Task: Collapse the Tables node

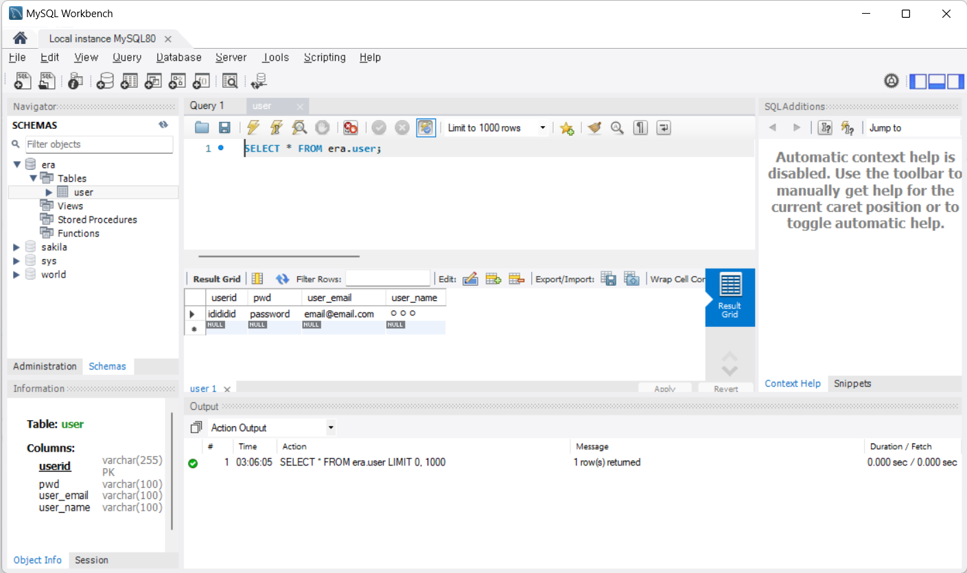Action: click(x=33, y=178)
